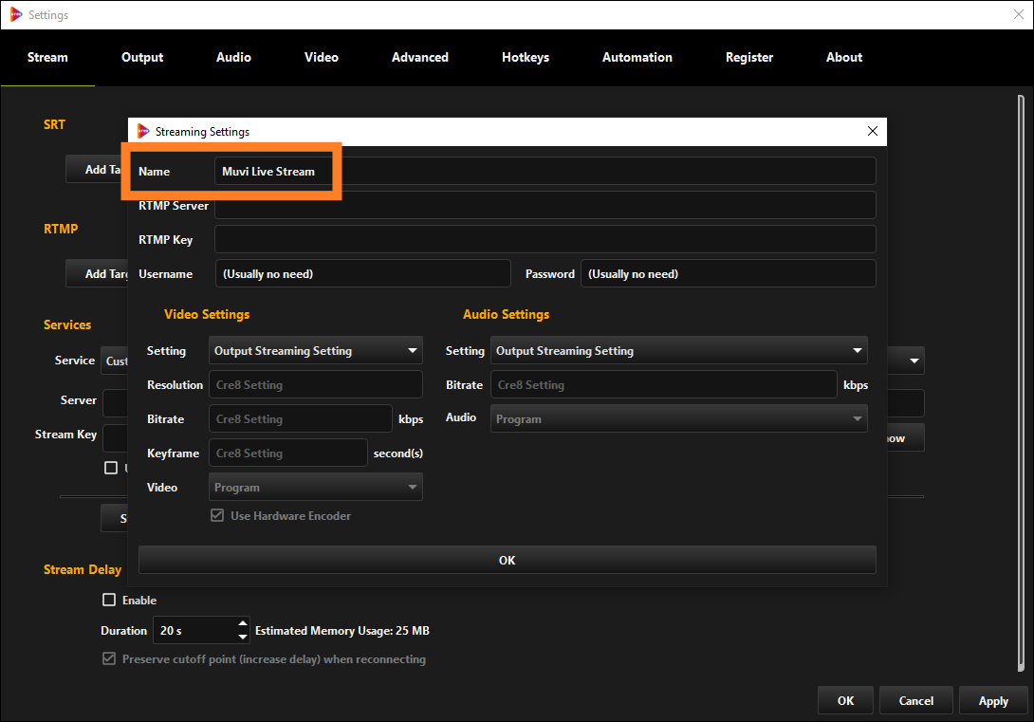Click Cancel in the Settings window

pyautogui.click(x=916, y=700)
